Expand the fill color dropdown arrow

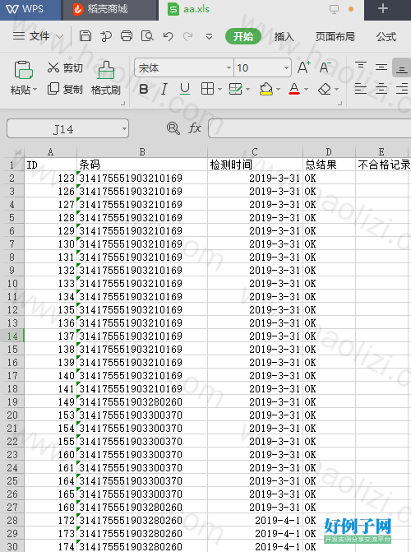click(279, 90)
